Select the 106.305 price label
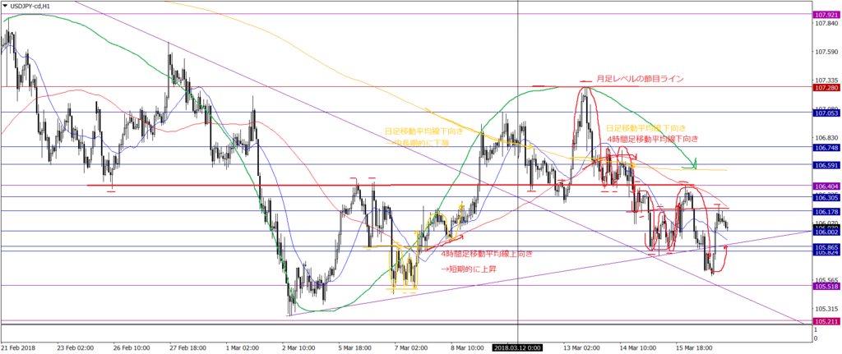Viewport: 842px width, 354px height. (827, 197)
